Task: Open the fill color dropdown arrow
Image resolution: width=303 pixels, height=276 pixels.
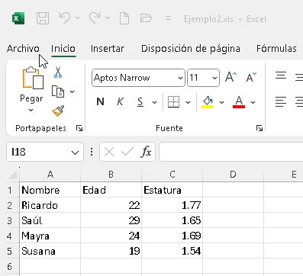Action: (x=221, y=102)
